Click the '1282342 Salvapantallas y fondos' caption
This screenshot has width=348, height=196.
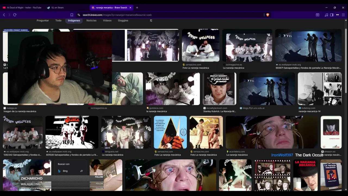tap(22, 155)
